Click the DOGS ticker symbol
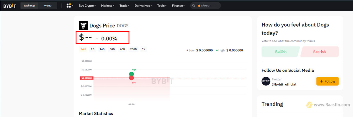This screenshot has width=353, height=117. click(x=123, y=26)
